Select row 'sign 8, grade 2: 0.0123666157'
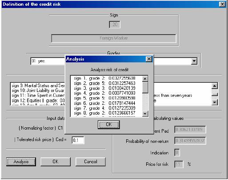This screenshot has width=228, height=180. 106,113
